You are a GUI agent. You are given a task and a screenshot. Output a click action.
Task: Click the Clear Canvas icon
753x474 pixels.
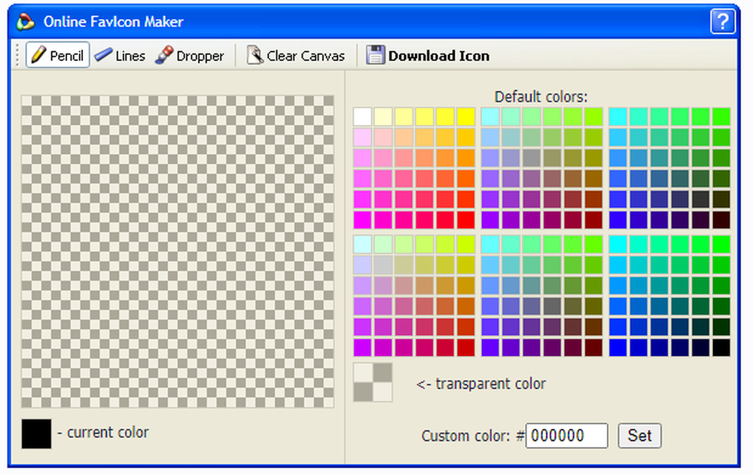[x=256, y=54]
